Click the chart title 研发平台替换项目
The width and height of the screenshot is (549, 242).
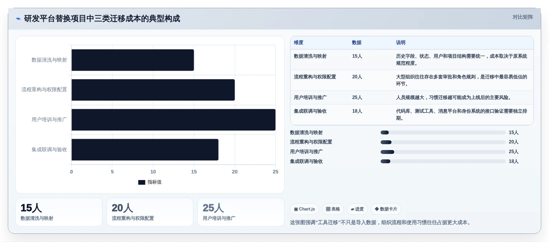point(102,19)
